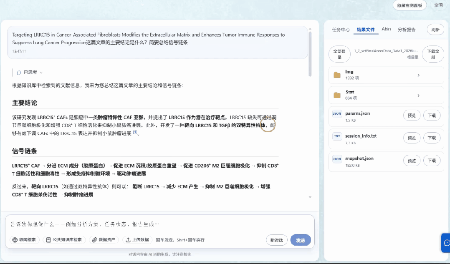Click the 发送 send button
The image size is (450, 264).
301,240
